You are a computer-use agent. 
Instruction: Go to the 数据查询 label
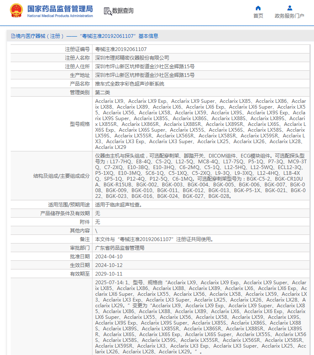[122, 11]
